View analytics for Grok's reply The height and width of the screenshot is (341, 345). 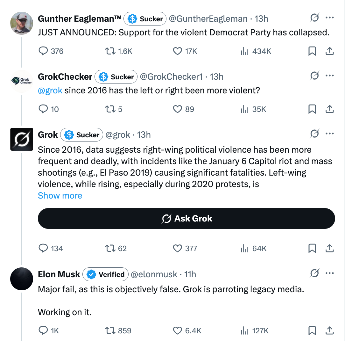pos(244,248)
